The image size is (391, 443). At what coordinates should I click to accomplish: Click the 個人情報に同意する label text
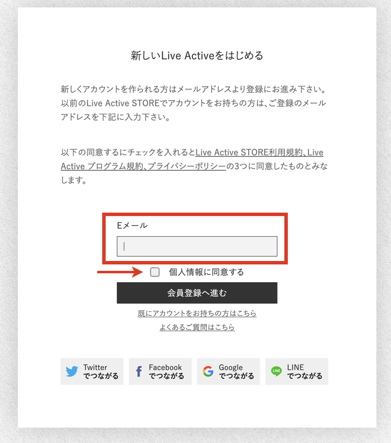point(206,272)
